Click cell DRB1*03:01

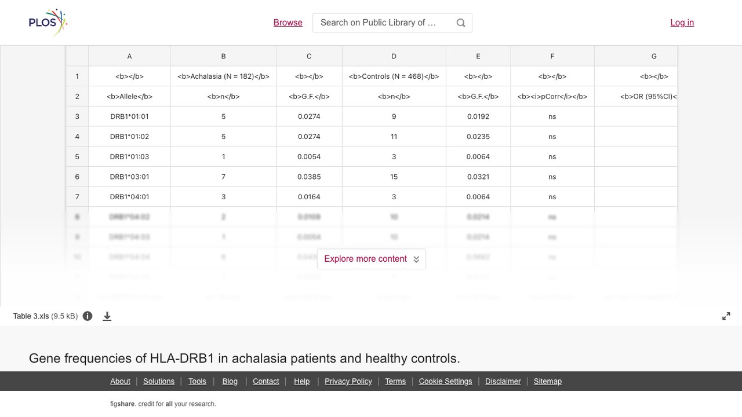[129, 177]
